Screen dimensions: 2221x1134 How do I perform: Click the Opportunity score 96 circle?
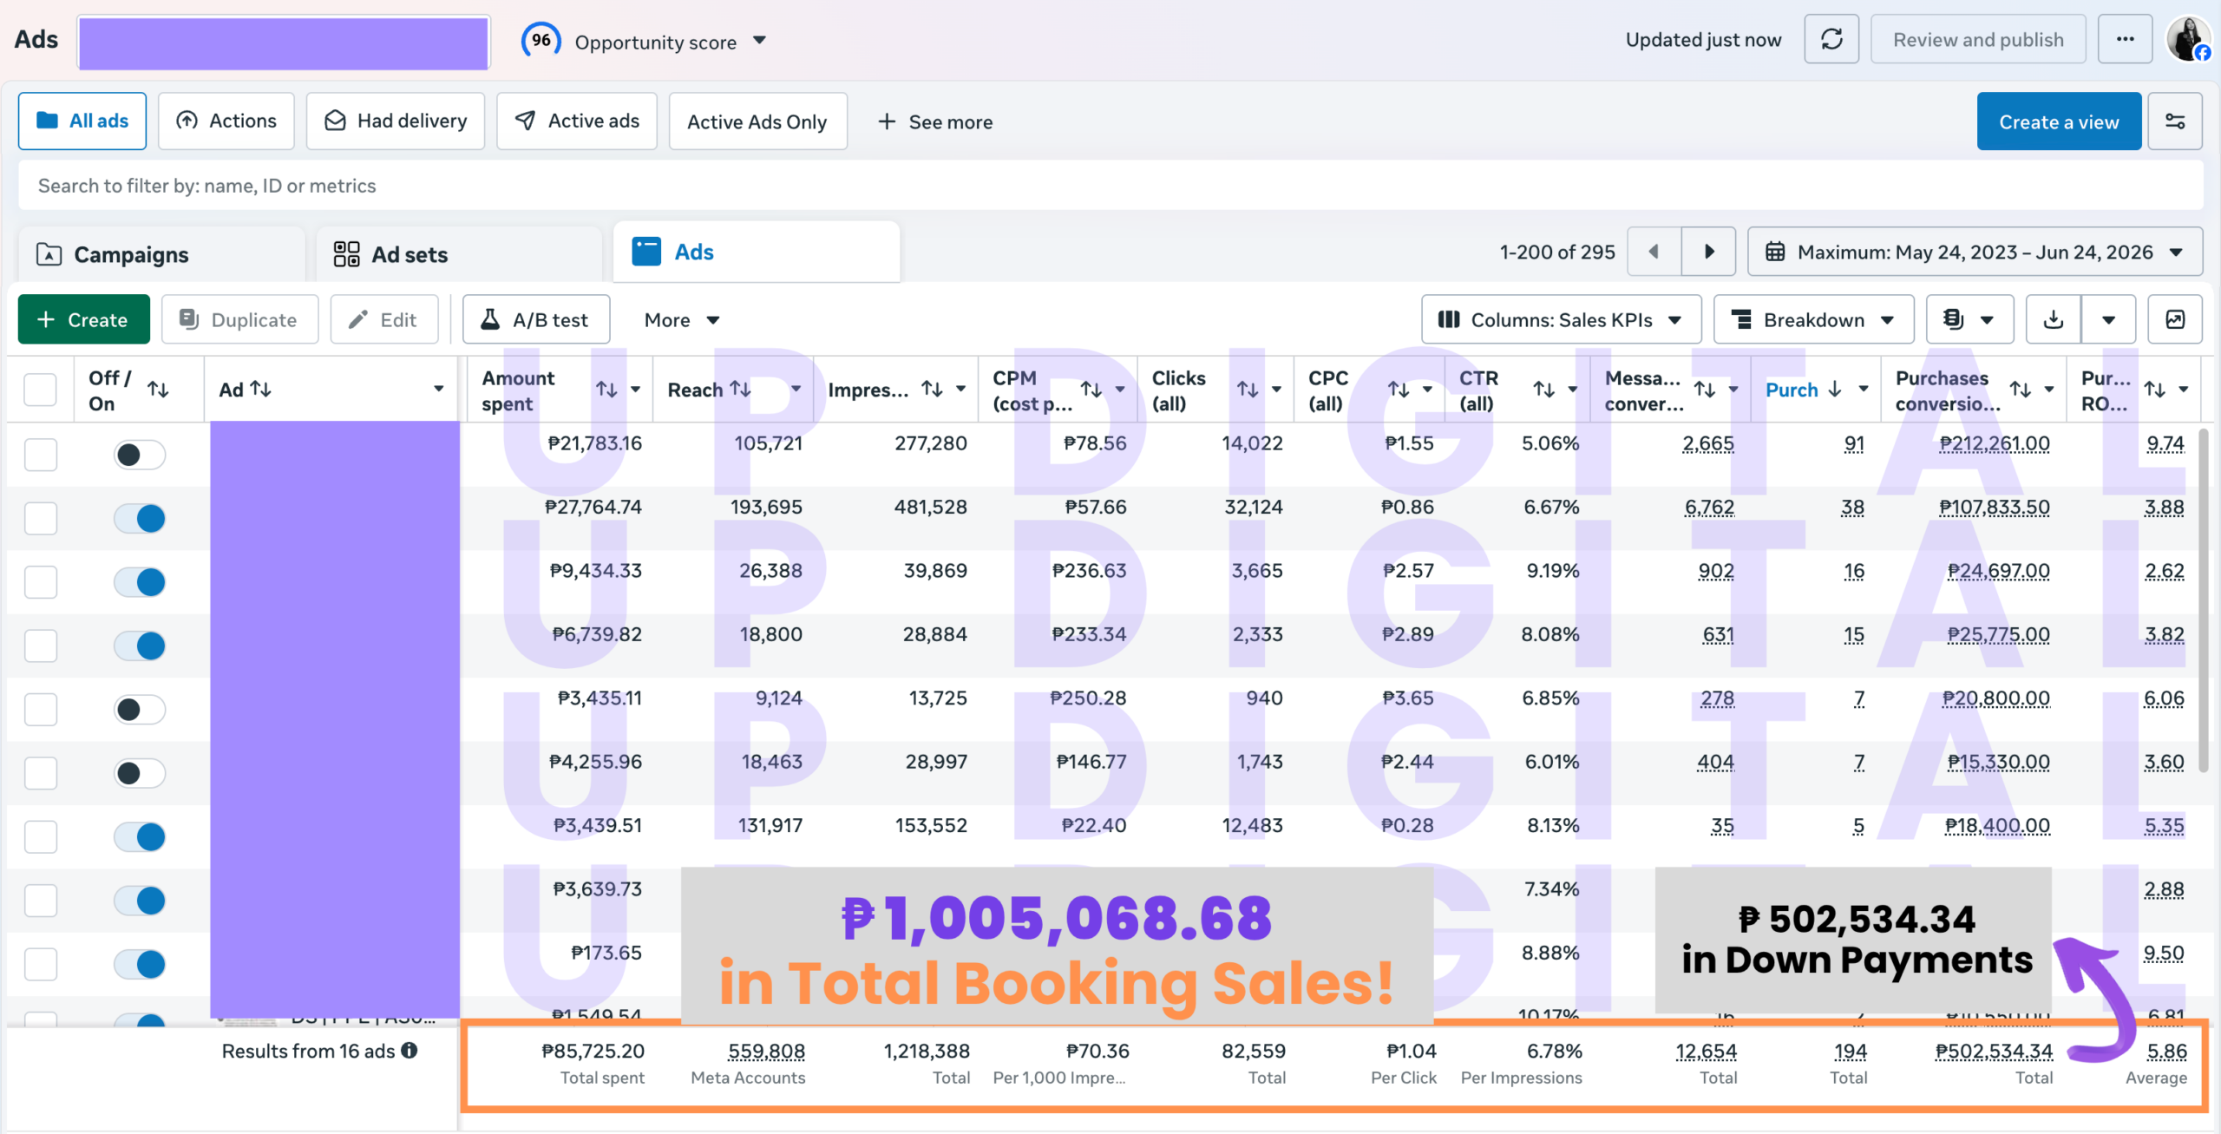pyautogui.click(x=541, y=40)
